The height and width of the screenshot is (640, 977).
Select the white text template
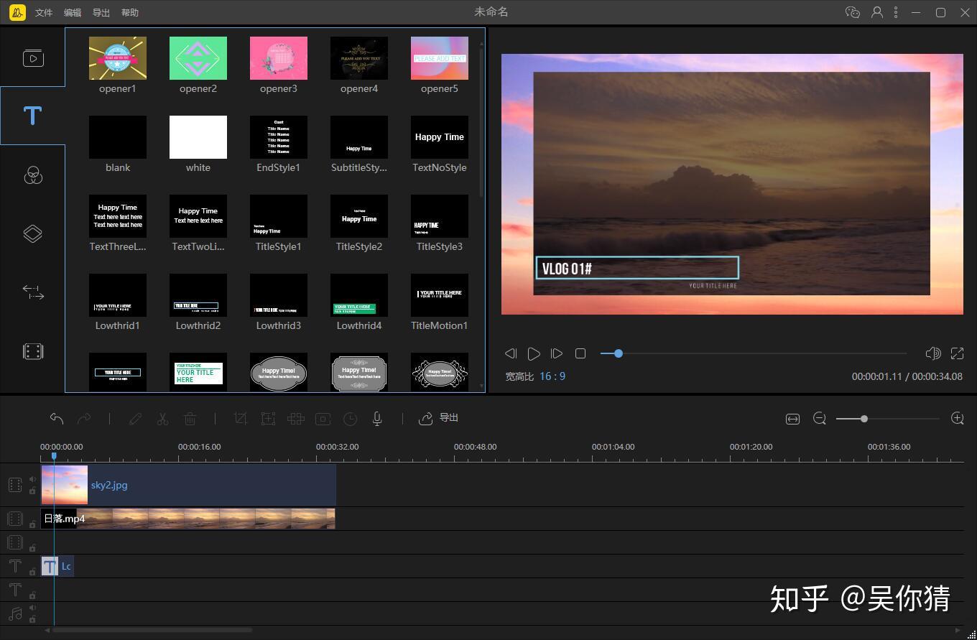(x=198, y=137)
